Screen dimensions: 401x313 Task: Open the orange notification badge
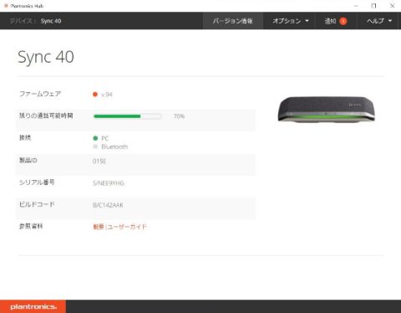click(x=343, y=21)
